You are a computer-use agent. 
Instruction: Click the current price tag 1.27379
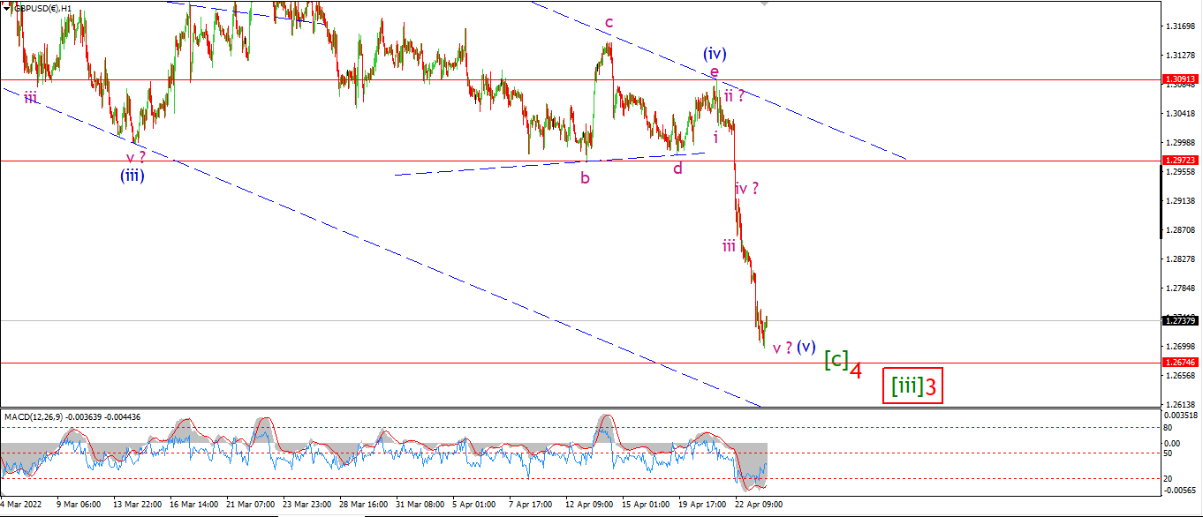[x=1182, y=320]
